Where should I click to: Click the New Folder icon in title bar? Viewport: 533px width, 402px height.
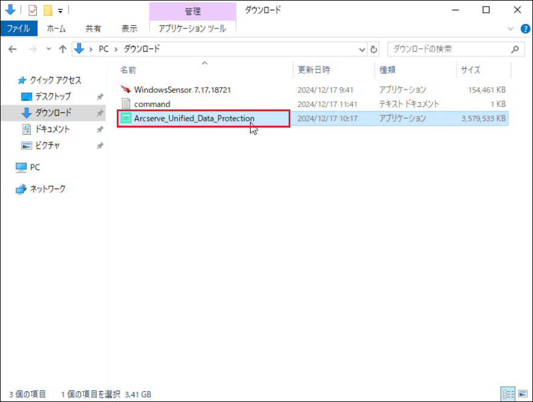click(48, 10)
